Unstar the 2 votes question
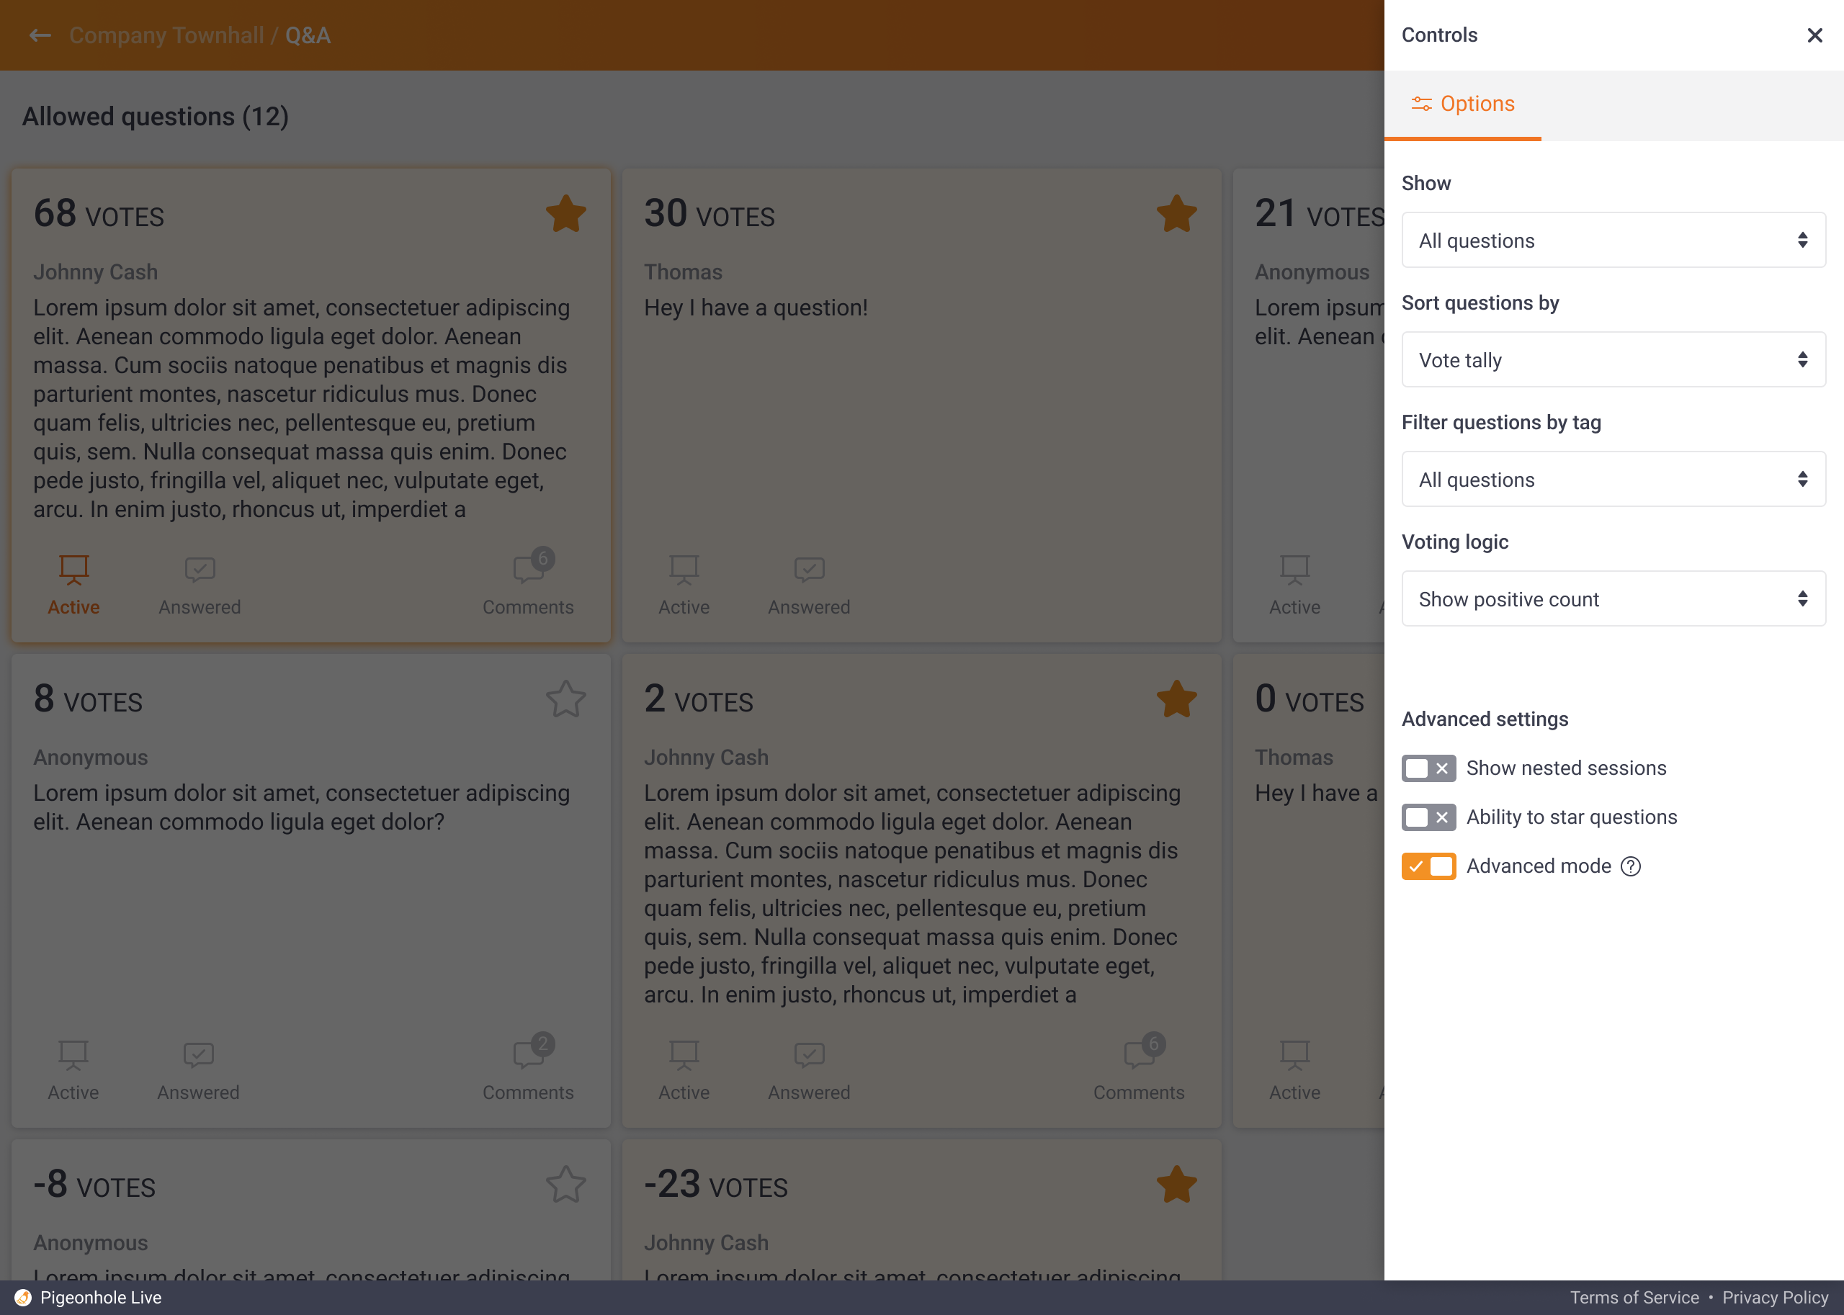 (1176, 699)
